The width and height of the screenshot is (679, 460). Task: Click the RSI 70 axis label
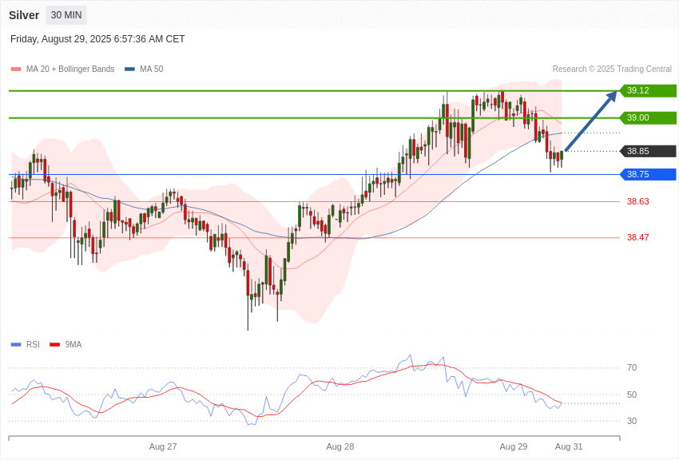632,367
